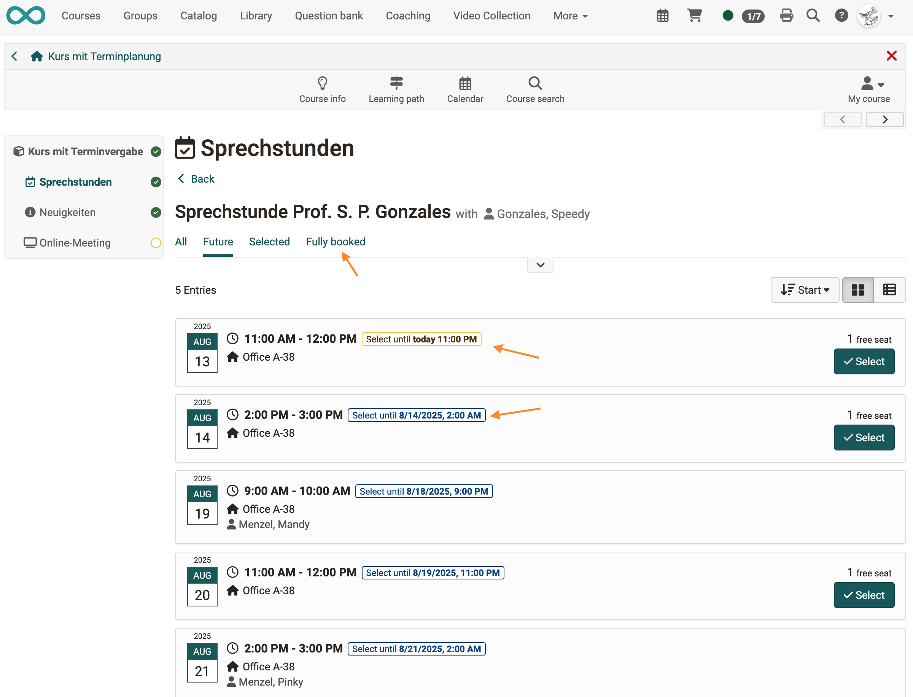Open the help question mark icon
This screenshot has width=913, height=697.
click(841, 16)
